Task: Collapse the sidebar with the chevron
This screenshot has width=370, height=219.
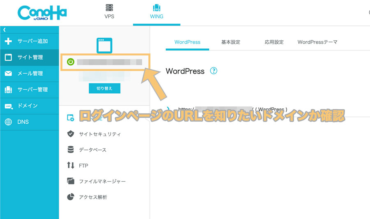Action: click(5, 30)
